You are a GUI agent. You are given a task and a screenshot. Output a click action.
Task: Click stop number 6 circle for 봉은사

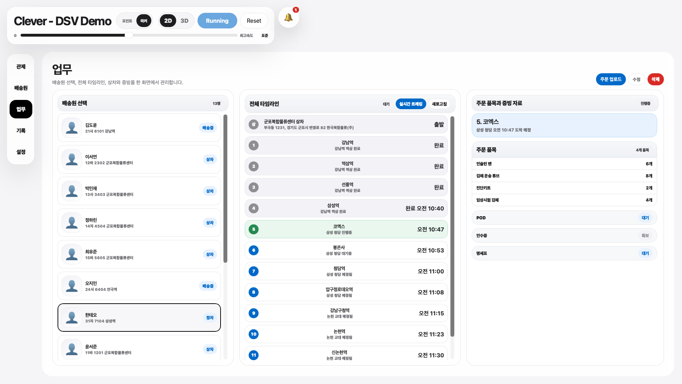tap(254, 250)
